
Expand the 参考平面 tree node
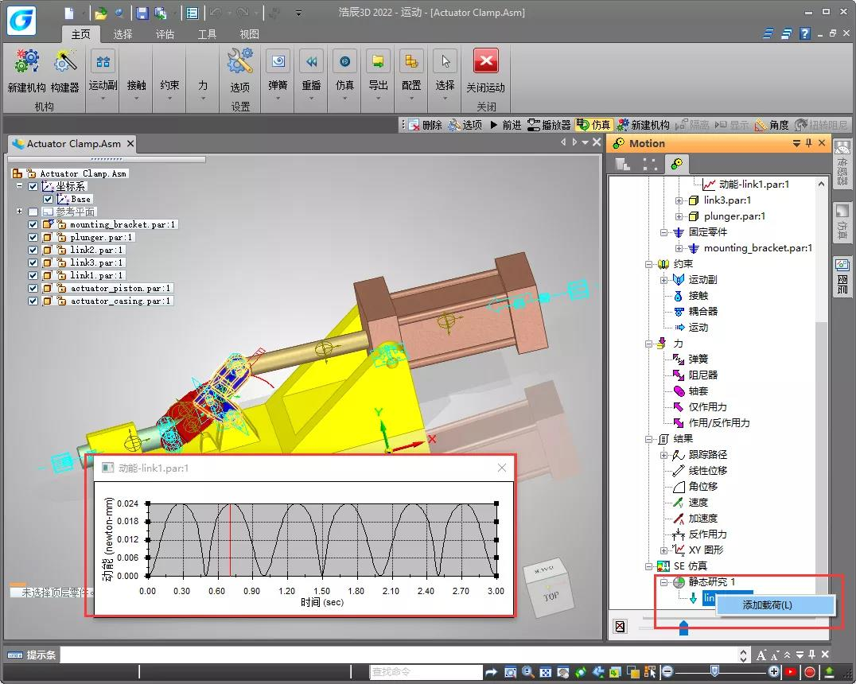coord(19,212)
